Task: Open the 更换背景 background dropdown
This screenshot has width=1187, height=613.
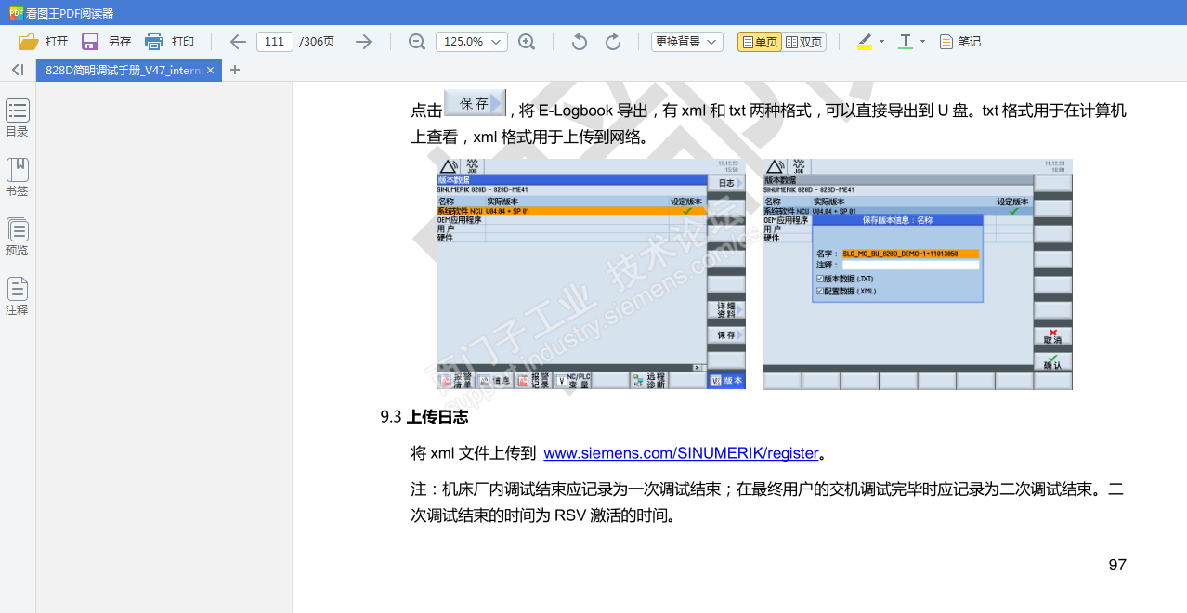Action: [x=686, y=42]
